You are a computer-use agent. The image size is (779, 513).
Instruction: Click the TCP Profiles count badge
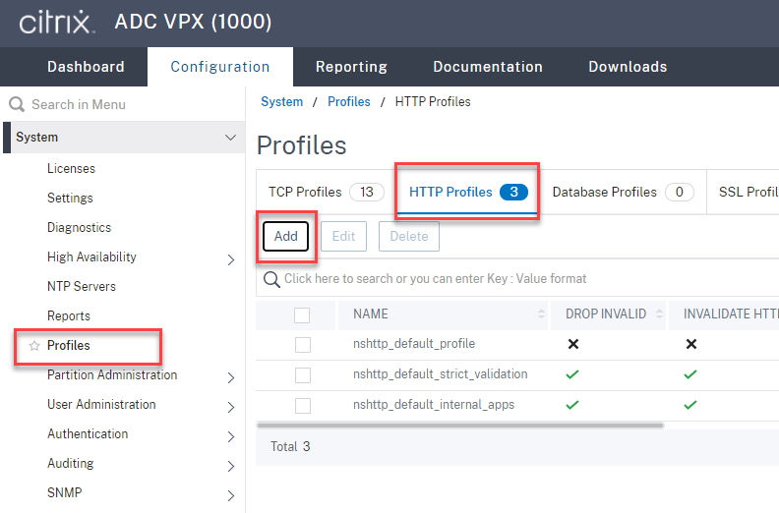point(366,192)
